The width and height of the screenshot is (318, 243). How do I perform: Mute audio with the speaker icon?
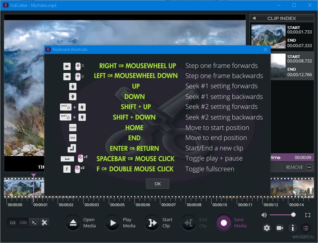coord(264,215)
